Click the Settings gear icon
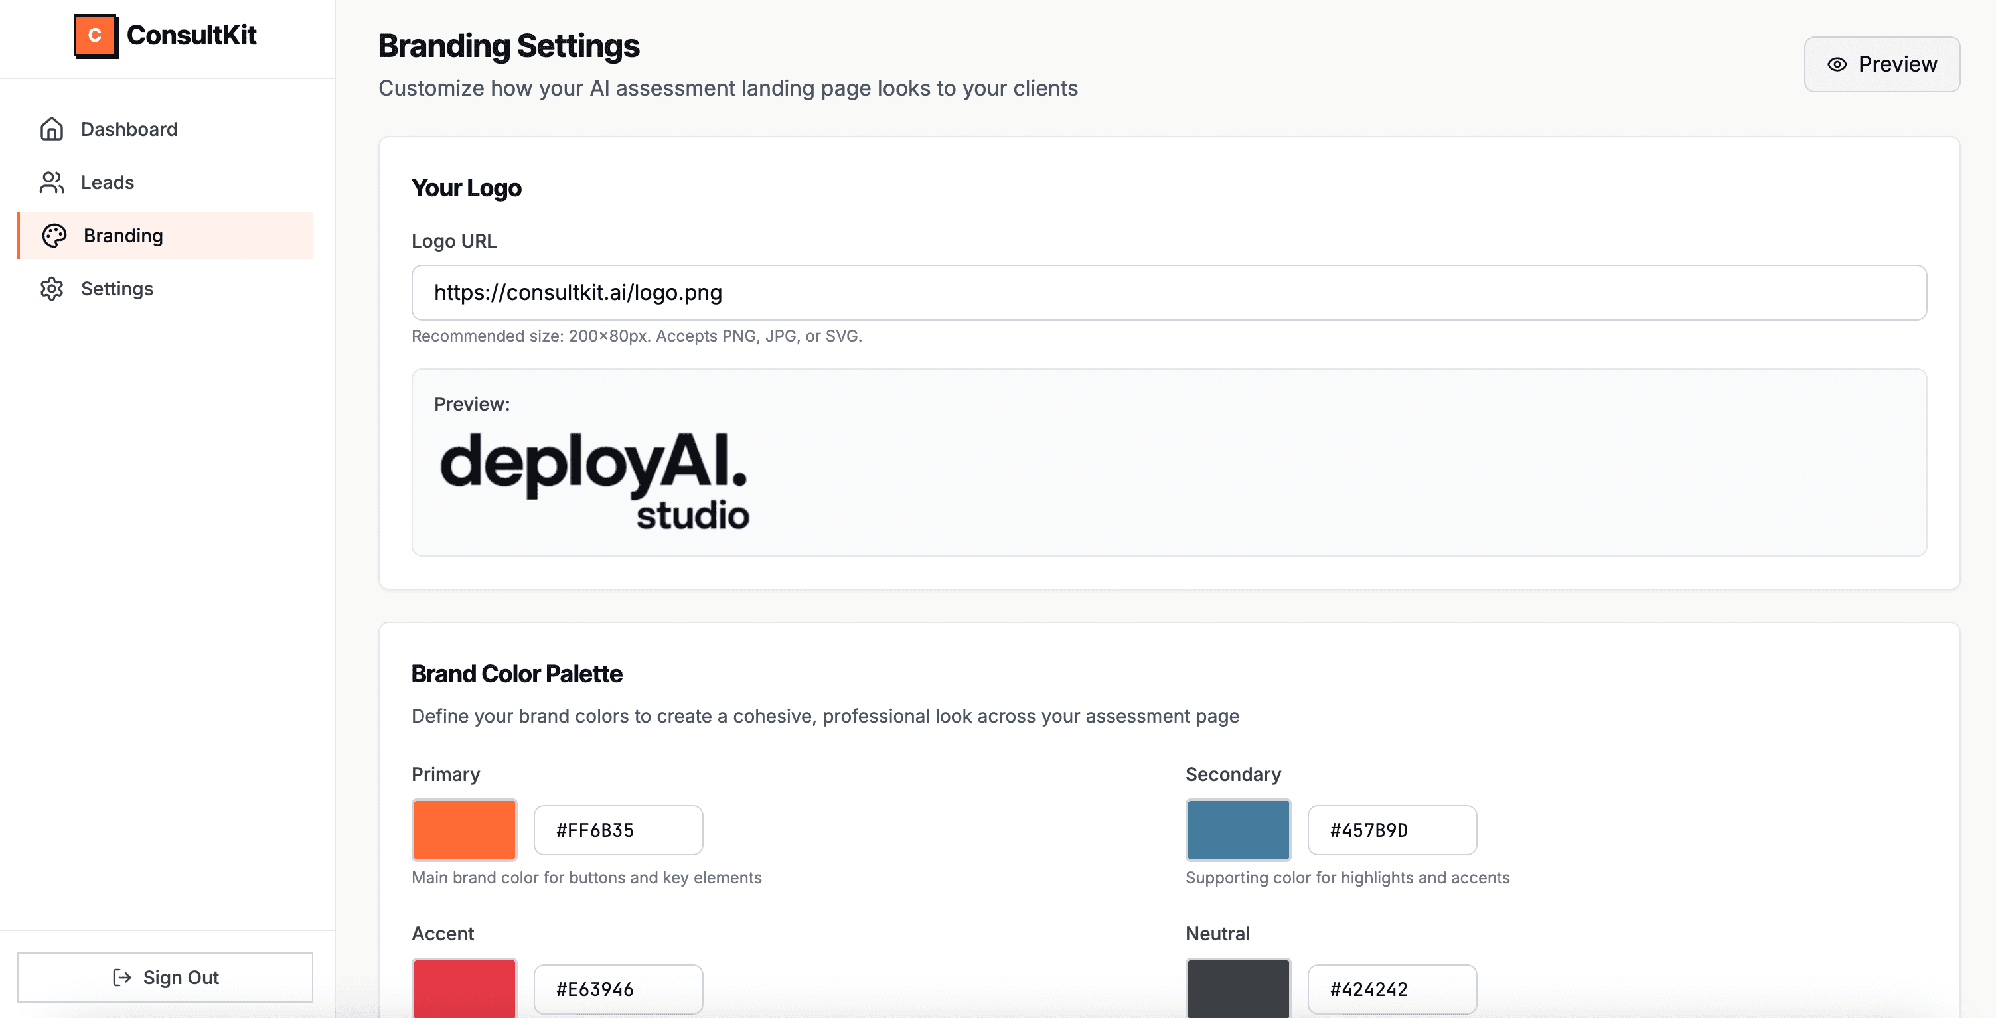 (51, 288)
